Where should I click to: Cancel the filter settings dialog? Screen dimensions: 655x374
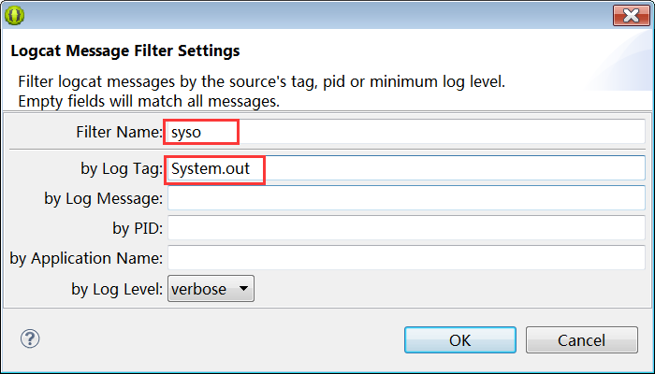pos(581,339)
